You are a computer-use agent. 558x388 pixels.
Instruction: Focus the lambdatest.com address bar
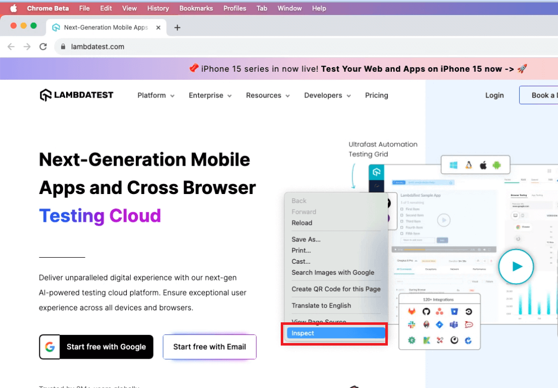coord(306,46)
